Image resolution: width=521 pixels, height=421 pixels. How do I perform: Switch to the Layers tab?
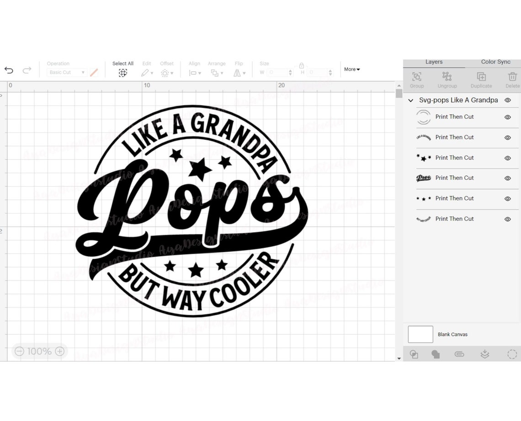[x=434, y=62]
